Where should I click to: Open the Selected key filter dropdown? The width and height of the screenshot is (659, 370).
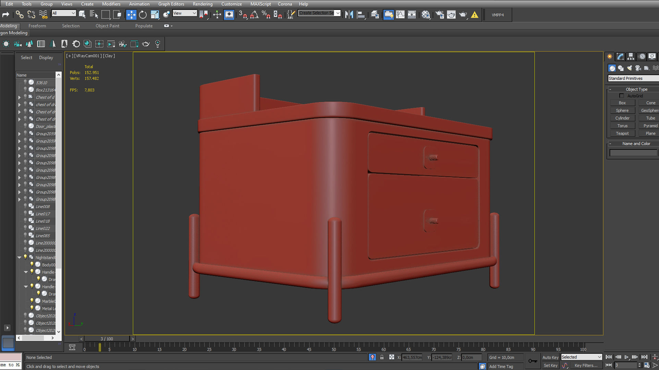pyautogui.click(x=581, y=357)
